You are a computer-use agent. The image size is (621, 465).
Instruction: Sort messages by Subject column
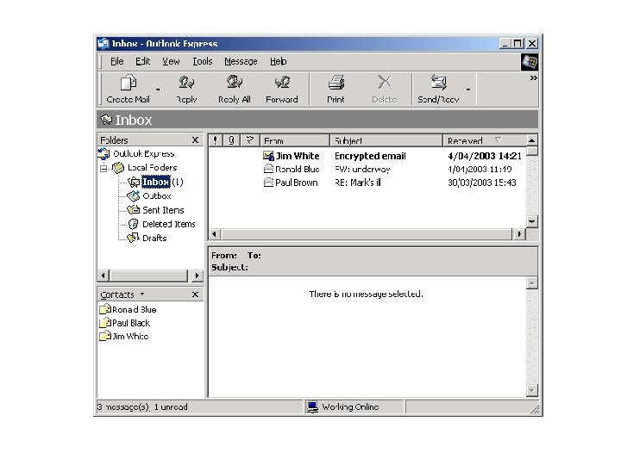pyautogui.click(x=386, y=140)
